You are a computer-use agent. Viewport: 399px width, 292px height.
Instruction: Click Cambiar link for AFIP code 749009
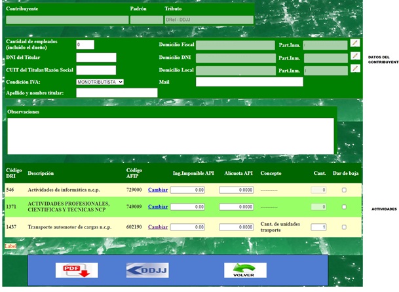(x=158, y=207)
